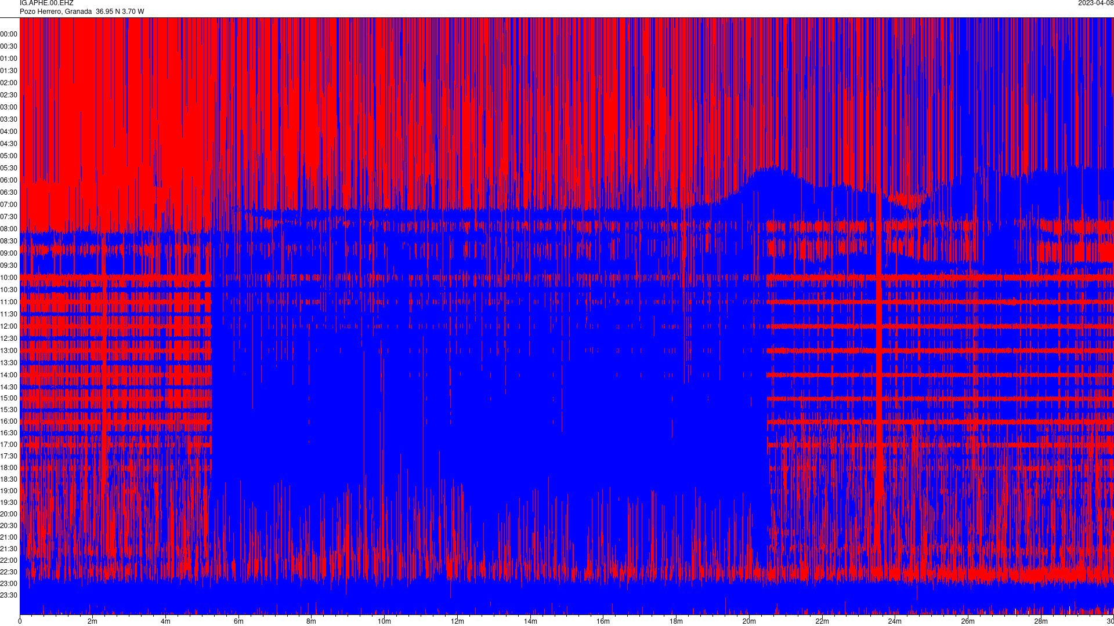
Task: Click the 06:30 time label
Action: 9,192
